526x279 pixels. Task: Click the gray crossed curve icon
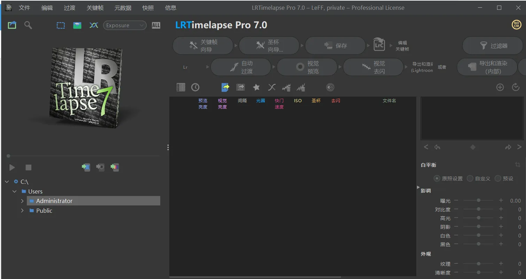[x=272, y=87]
